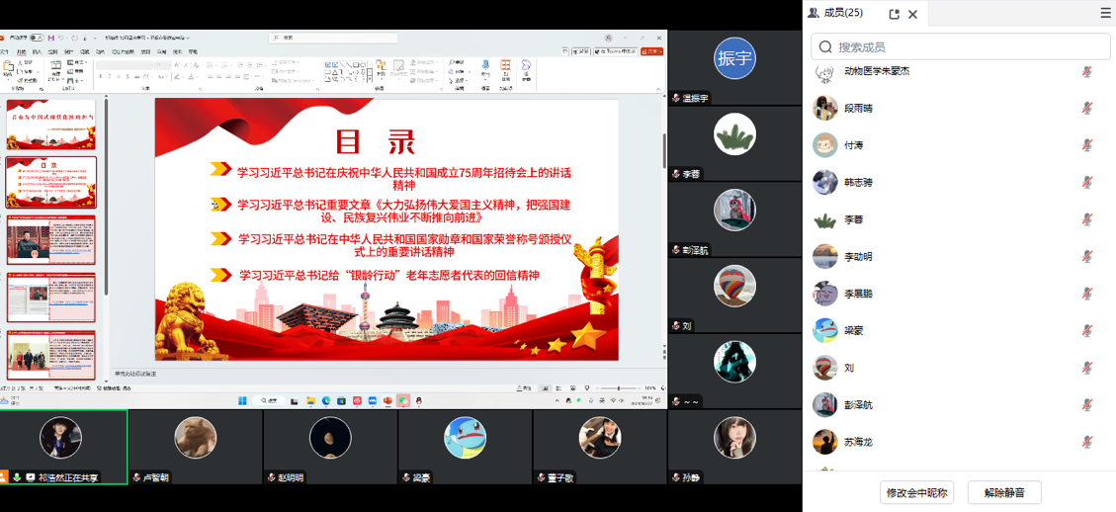Toggle microphone for 付涛 in members list
This screenshot has height=512, width=1116.
coord(1086,145)
